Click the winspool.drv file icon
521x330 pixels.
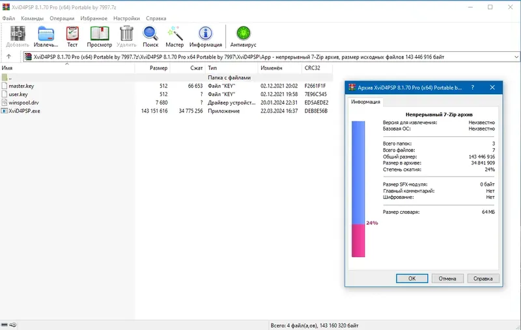[x=5, y=103]
